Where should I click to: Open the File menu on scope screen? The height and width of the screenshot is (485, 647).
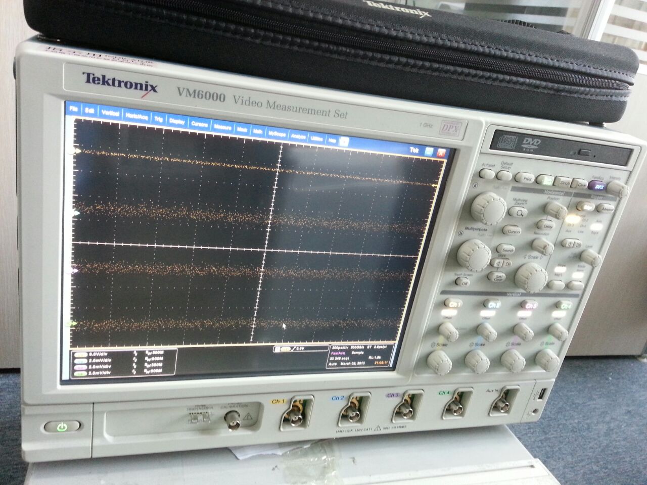(74, 109)
